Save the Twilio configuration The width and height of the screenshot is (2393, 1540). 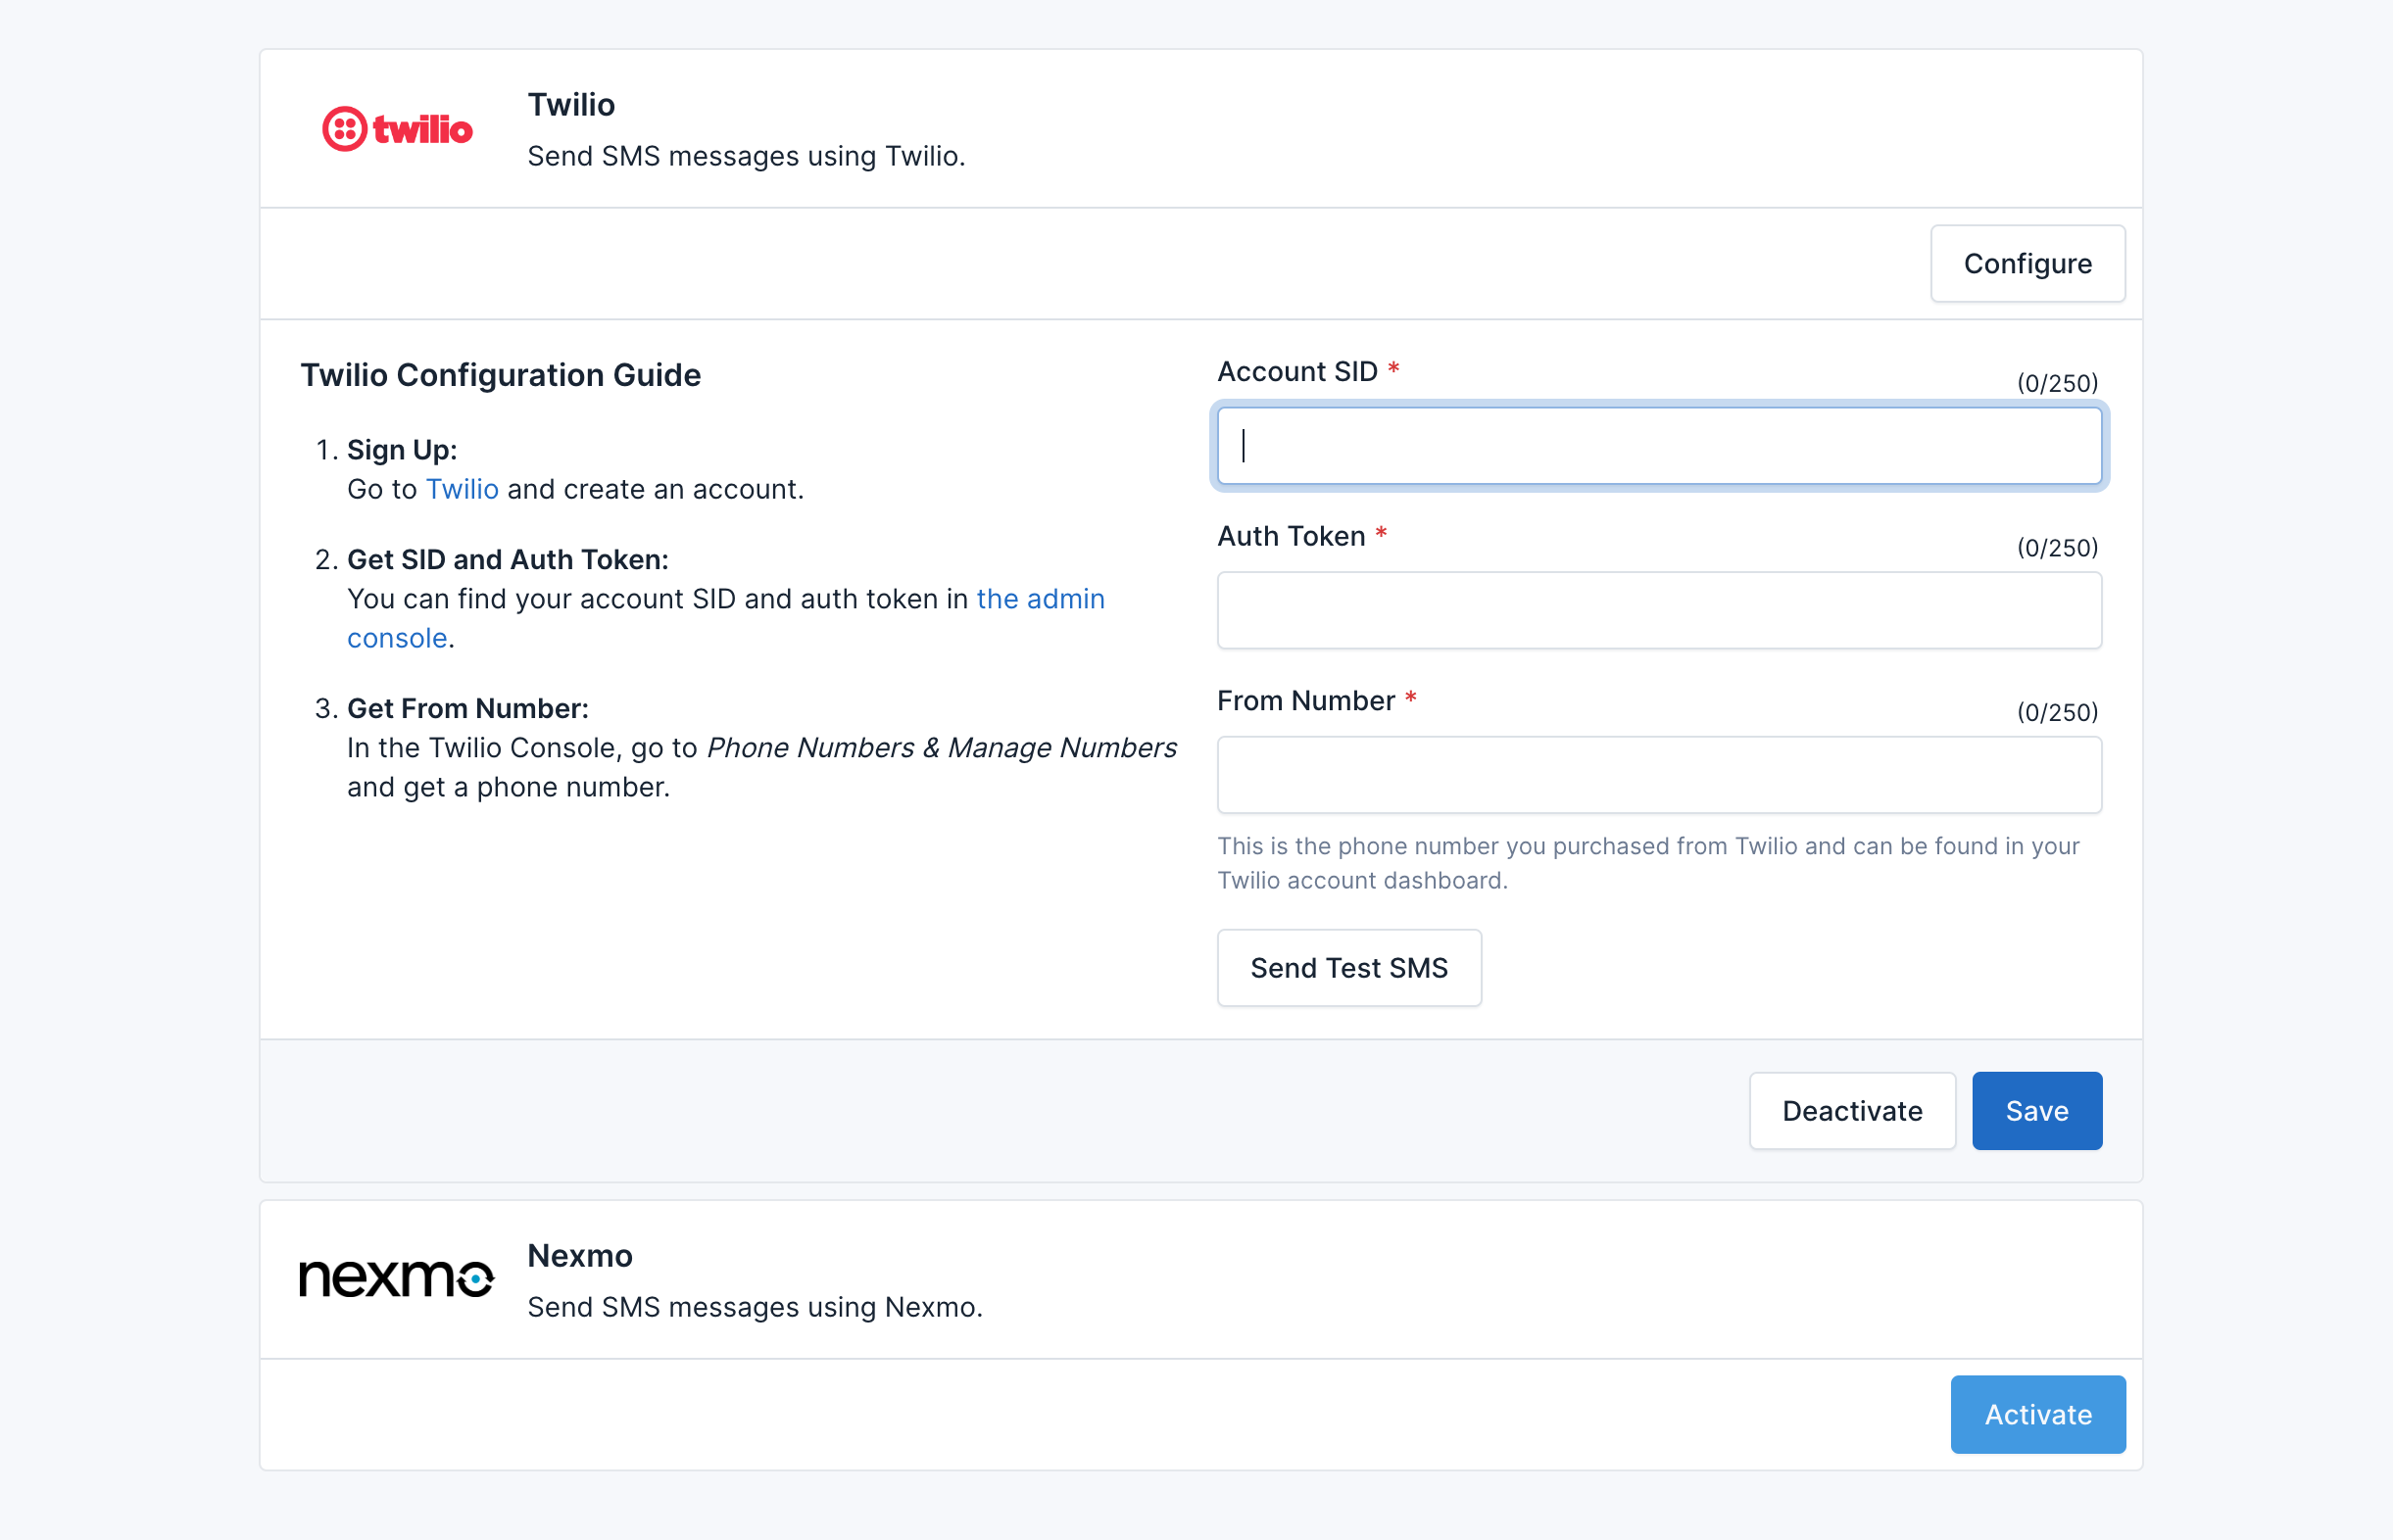[x=2036, y=1111]
